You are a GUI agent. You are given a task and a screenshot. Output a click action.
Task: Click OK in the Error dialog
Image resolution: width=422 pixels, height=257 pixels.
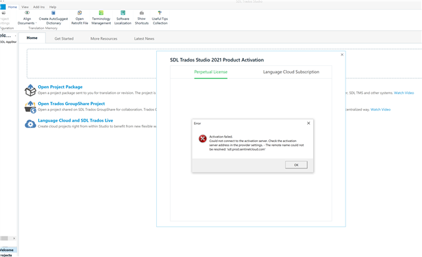point(296,165)
